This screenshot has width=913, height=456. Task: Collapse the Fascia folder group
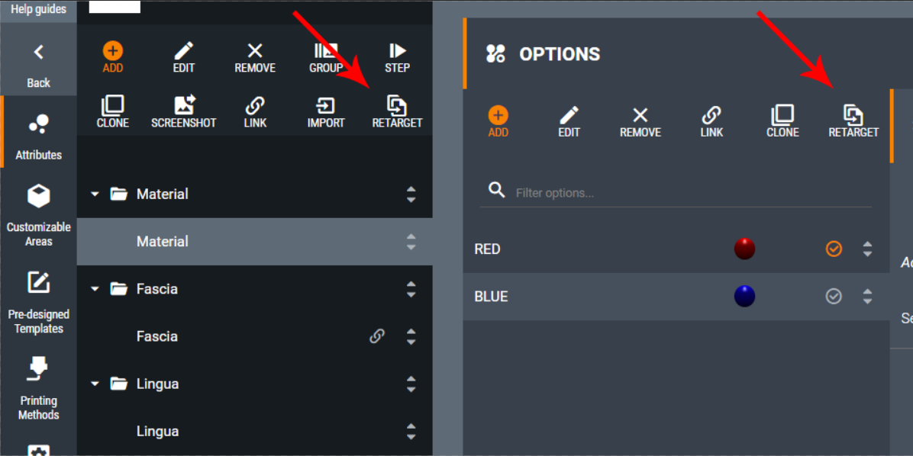[x=95, y=289]
